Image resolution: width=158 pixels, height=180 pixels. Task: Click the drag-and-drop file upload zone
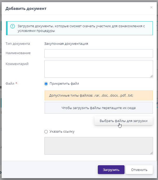99,108
